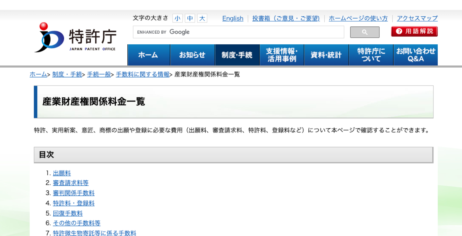The height and width of the screenshot is (236, 462).
Task: Open the 制度·手続 navigation tab
Action: point(237,55)
